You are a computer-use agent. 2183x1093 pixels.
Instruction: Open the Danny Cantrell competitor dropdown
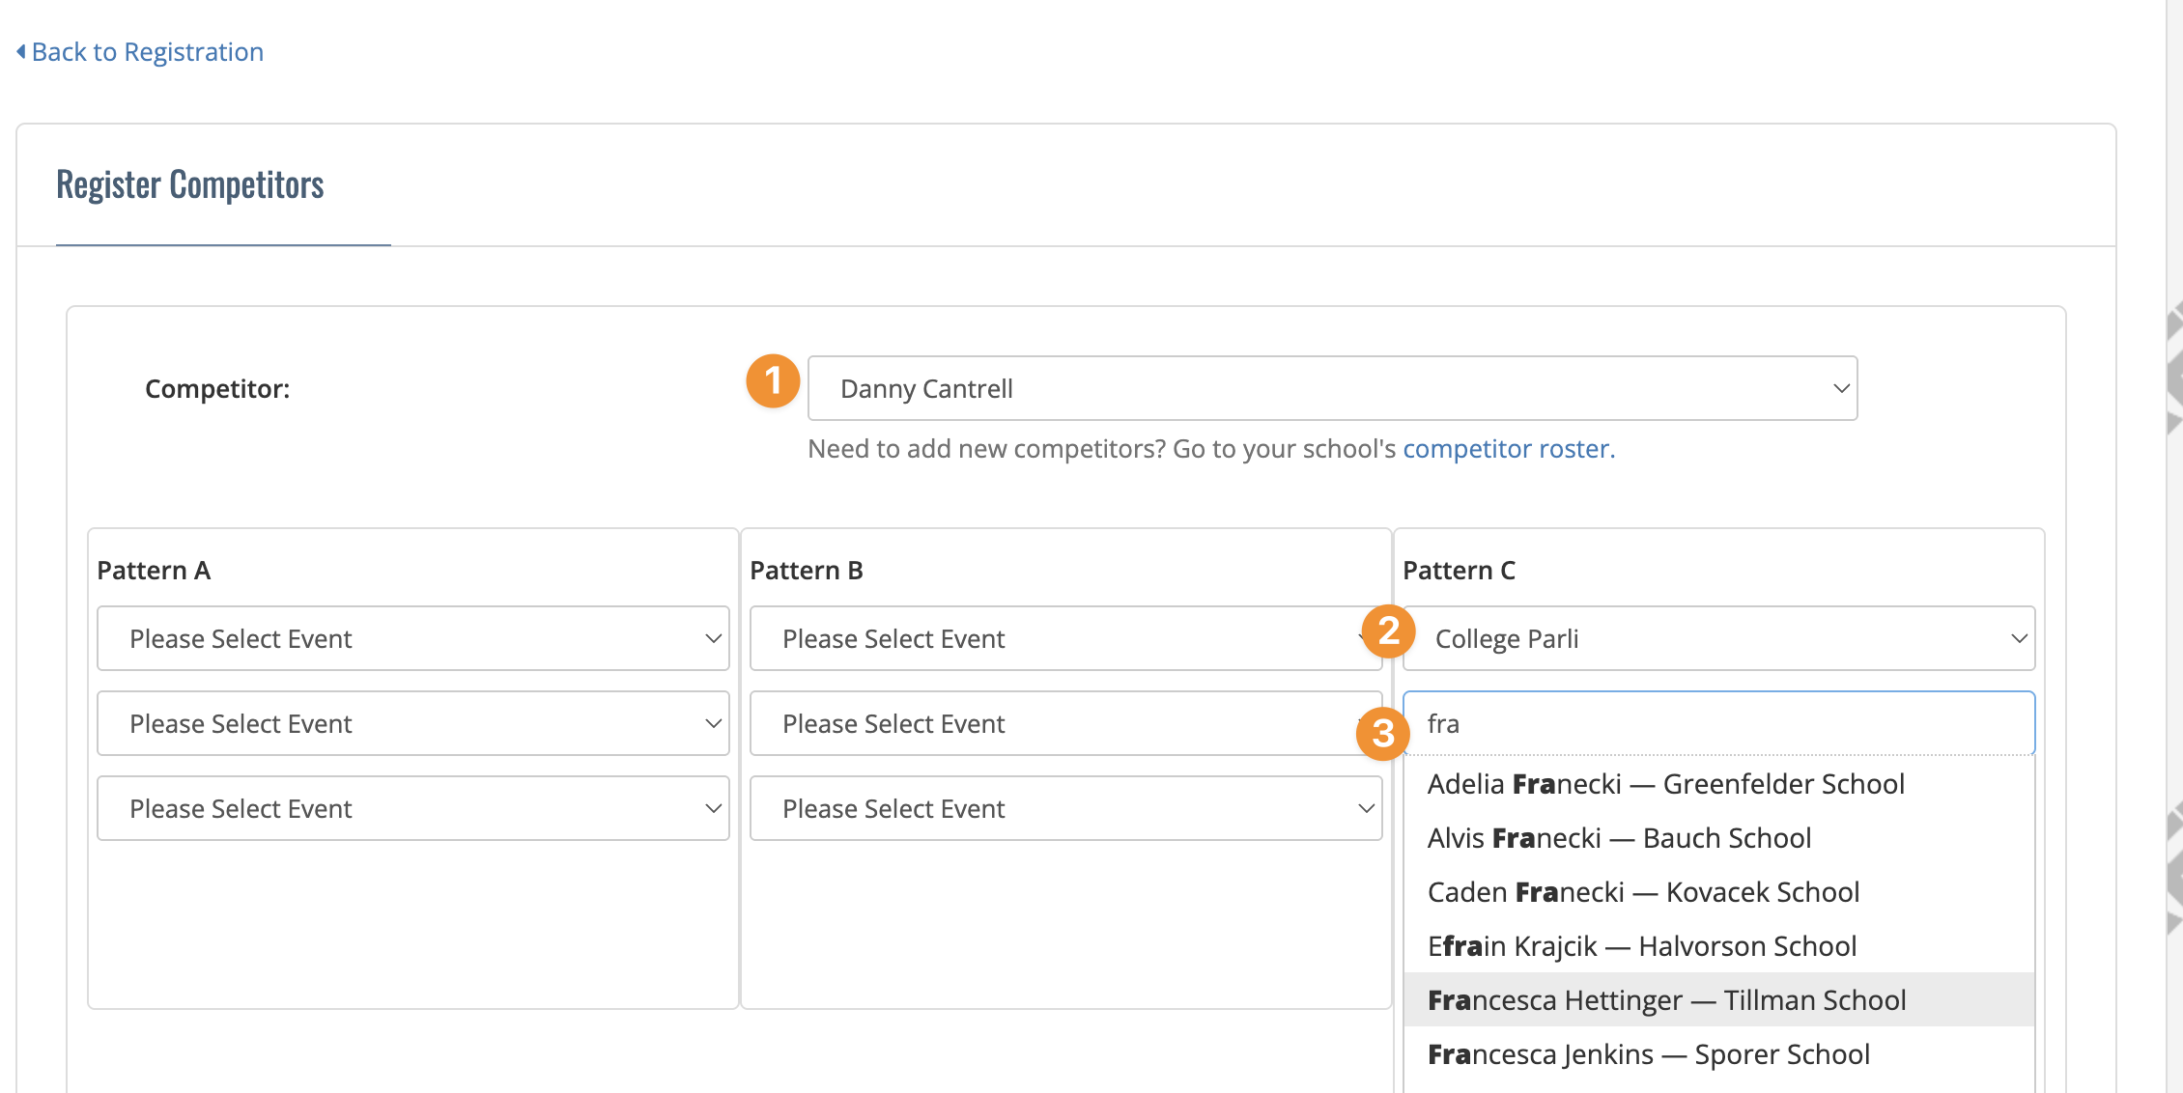1332,388
